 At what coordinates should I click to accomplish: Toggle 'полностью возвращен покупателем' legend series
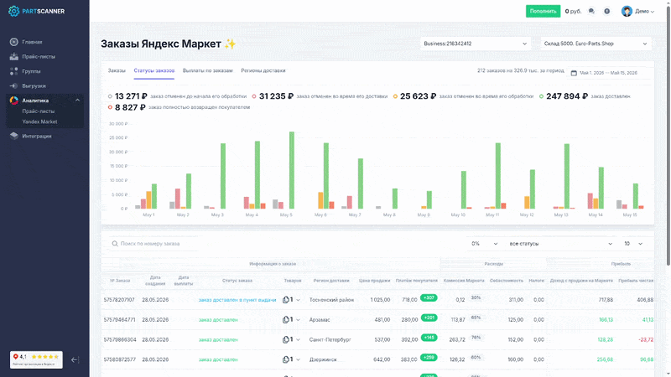click(x=179, y=107)
